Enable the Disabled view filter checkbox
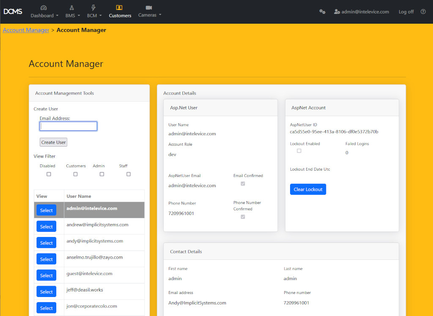This screenshot has width=433, height=316. (49, 174)
